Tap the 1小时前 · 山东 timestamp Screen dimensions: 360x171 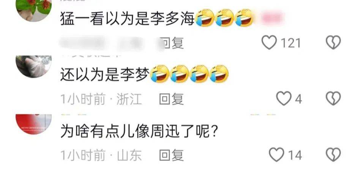click(x=101, y=155)
